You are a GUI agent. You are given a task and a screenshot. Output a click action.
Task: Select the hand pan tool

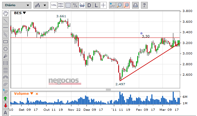point(6,14)
